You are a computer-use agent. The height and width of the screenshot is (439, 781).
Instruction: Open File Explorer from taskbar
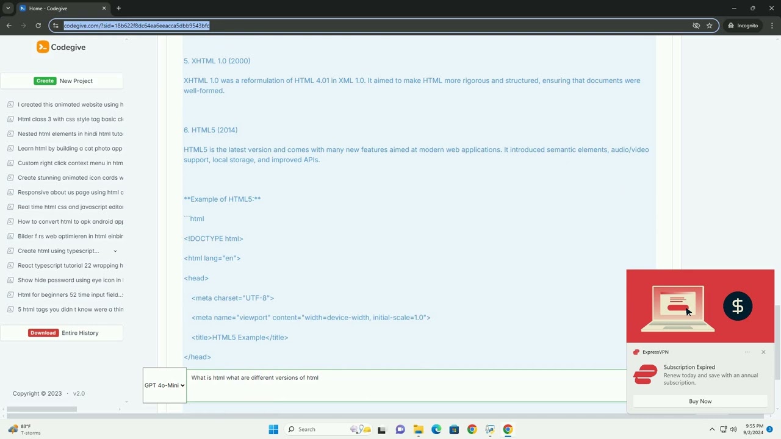pos(418,429)
